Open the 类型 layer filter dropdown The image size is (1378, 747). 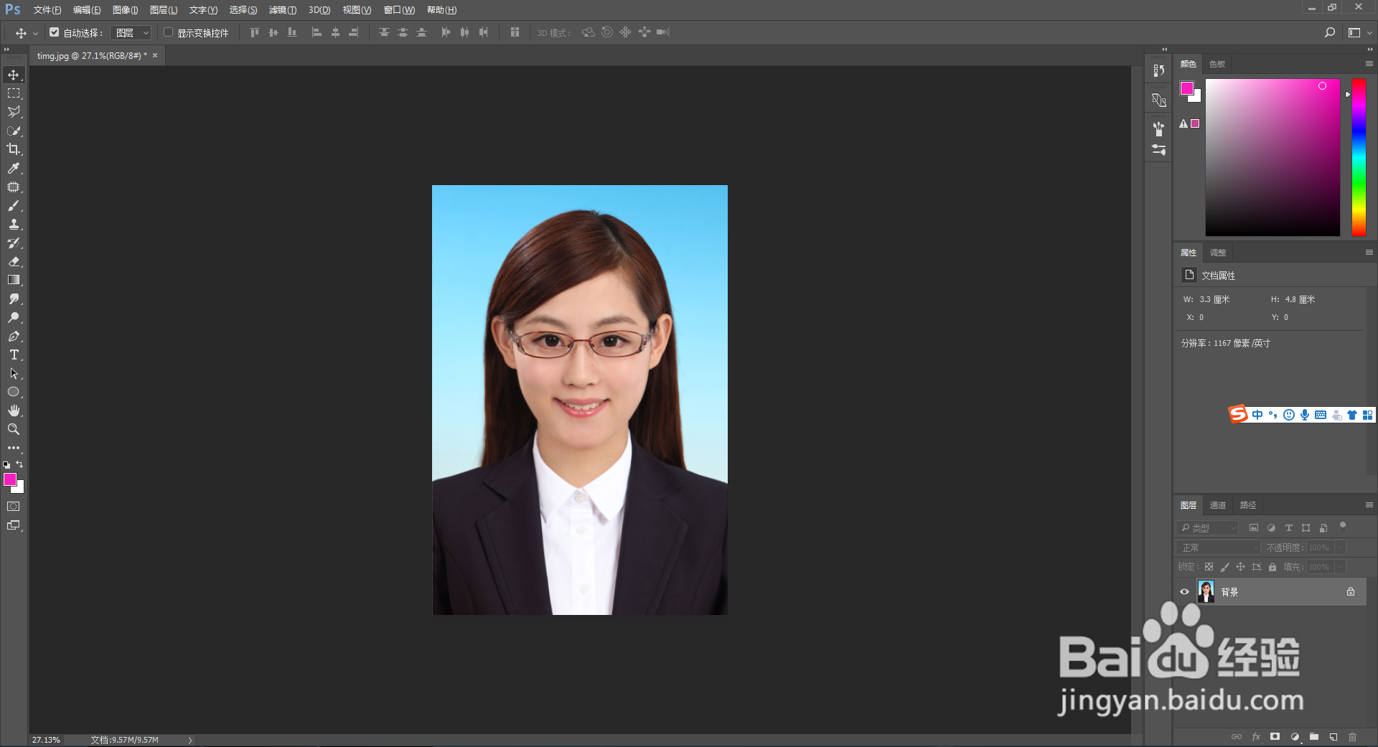pos(1208,527)
